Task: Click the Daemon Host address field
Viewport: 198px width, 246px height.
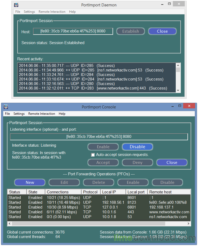Action: pyautogui.click(x=73, y=31)
